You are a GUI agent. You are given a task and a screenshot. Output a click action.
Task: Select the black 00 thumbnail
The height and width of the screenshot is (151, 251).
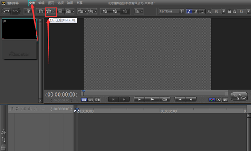pyautogui.click(x=19, y=28)
